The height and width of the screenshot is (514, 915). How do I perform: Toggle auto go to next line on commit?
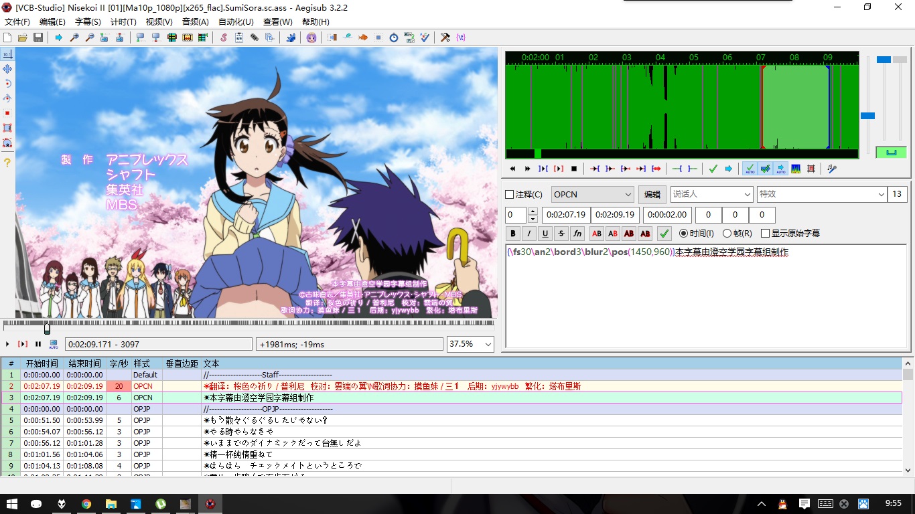click(x=765, y=169)
